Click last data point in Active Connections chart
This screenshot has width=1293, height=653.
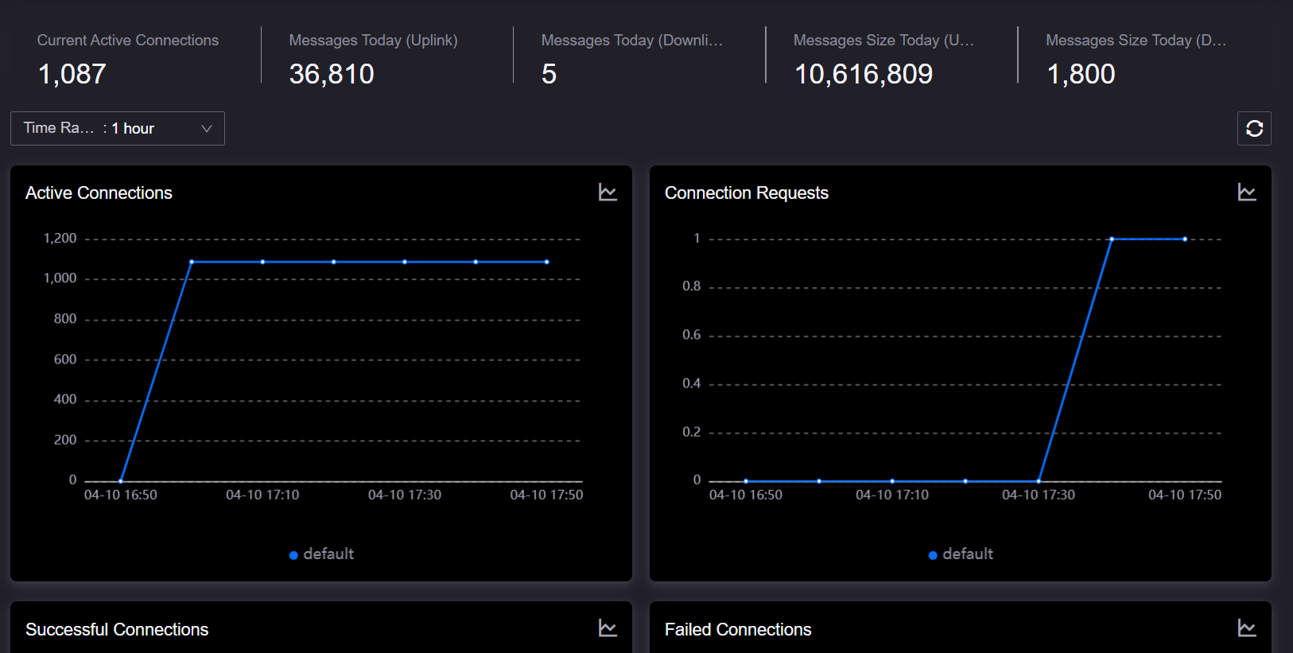pyautogui.click(x=547, y=262)
